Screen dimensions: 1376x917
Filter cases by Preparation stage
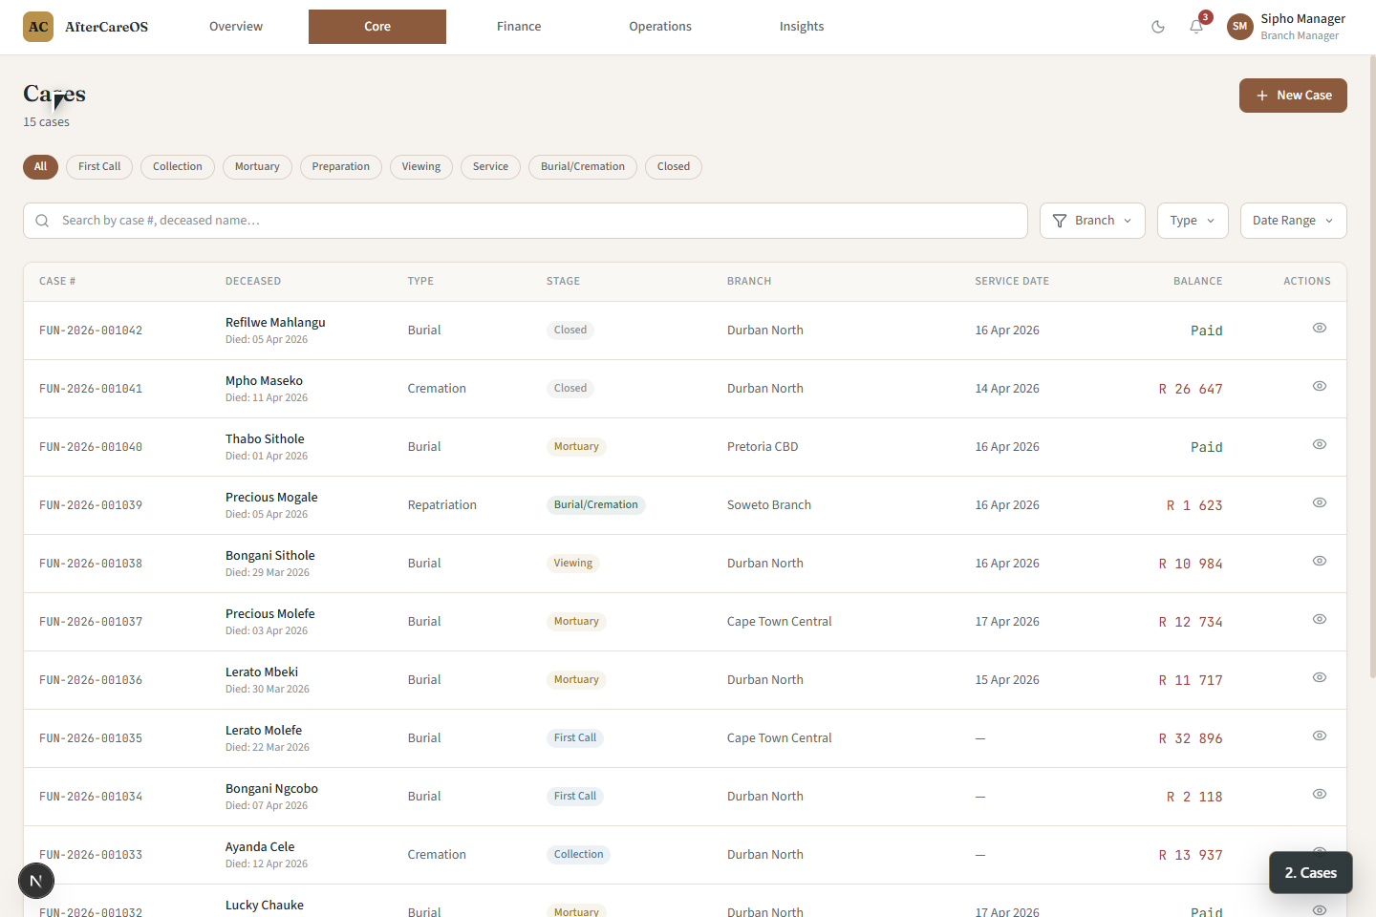click(341, 166)
